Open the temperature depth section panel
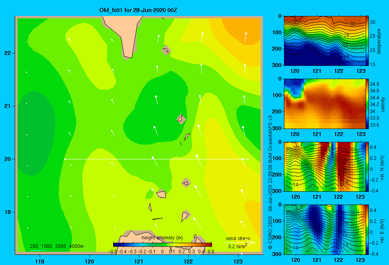389x265 pixels. point(325,41)
